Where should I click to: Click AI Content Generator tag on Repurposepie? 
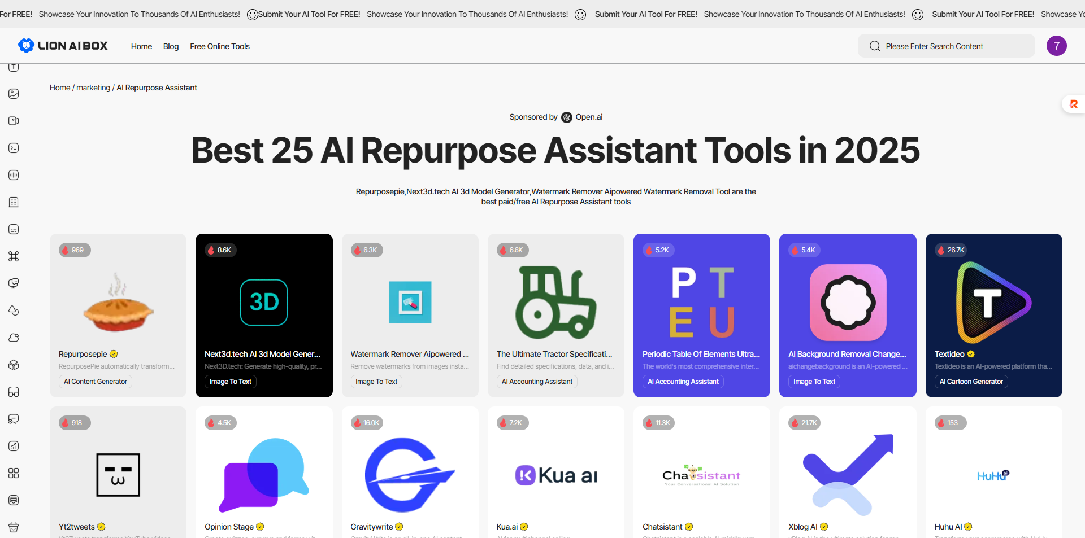pyautogui.click(x=96, y=382)
